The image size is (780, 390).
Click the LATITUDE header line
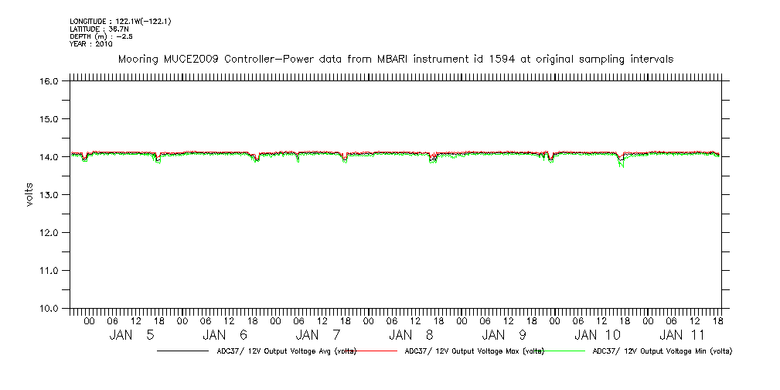pos(97,29)
